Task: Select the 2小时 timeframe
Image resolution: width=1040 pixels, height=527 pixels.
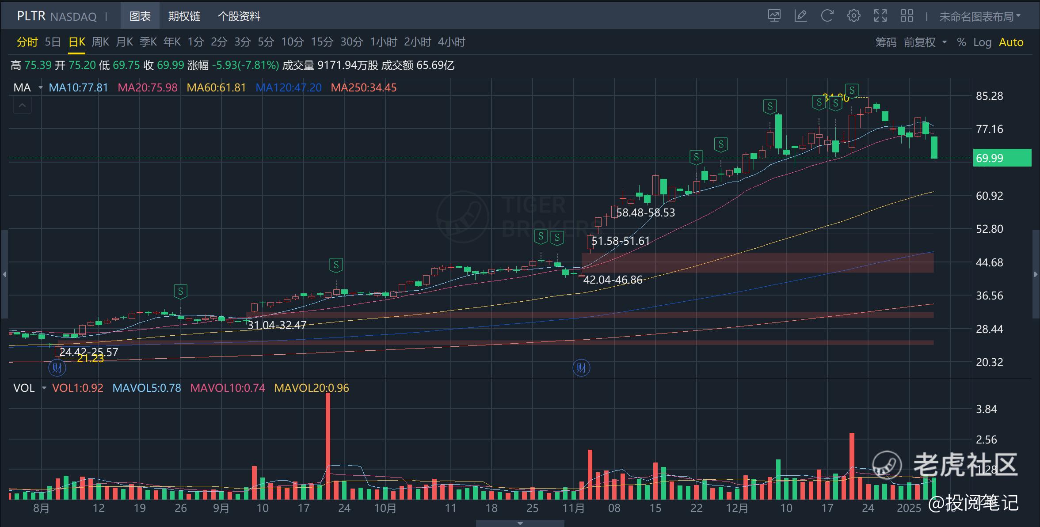Action: click(x=417, y=42)
